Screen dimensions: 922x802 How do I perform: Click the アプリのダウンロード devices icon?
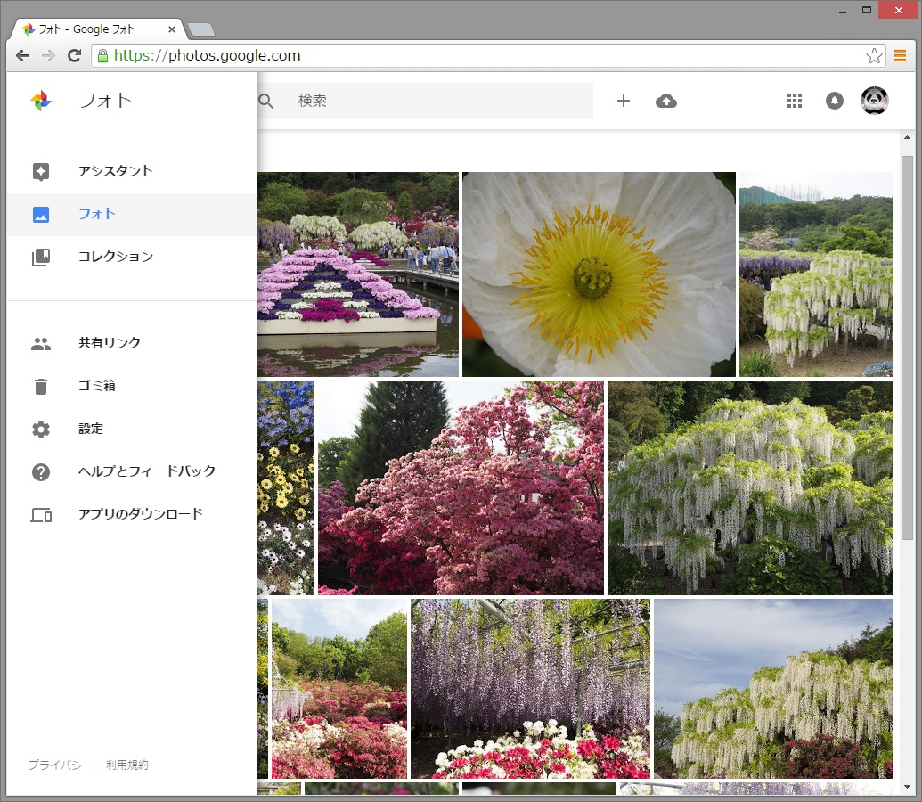click(41, 515)
